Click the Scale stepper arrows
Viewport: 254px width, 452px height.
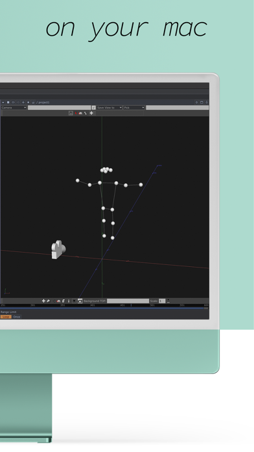click(168, 301)
